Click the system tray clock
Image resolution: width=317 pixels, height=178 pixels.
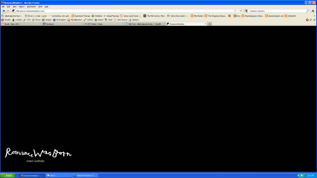pos(311,176)
